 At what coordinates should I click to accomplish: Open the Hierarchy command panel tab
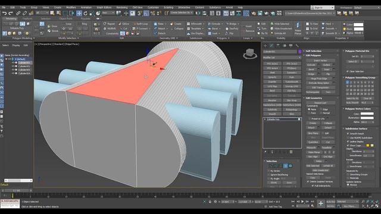[278, 46]
